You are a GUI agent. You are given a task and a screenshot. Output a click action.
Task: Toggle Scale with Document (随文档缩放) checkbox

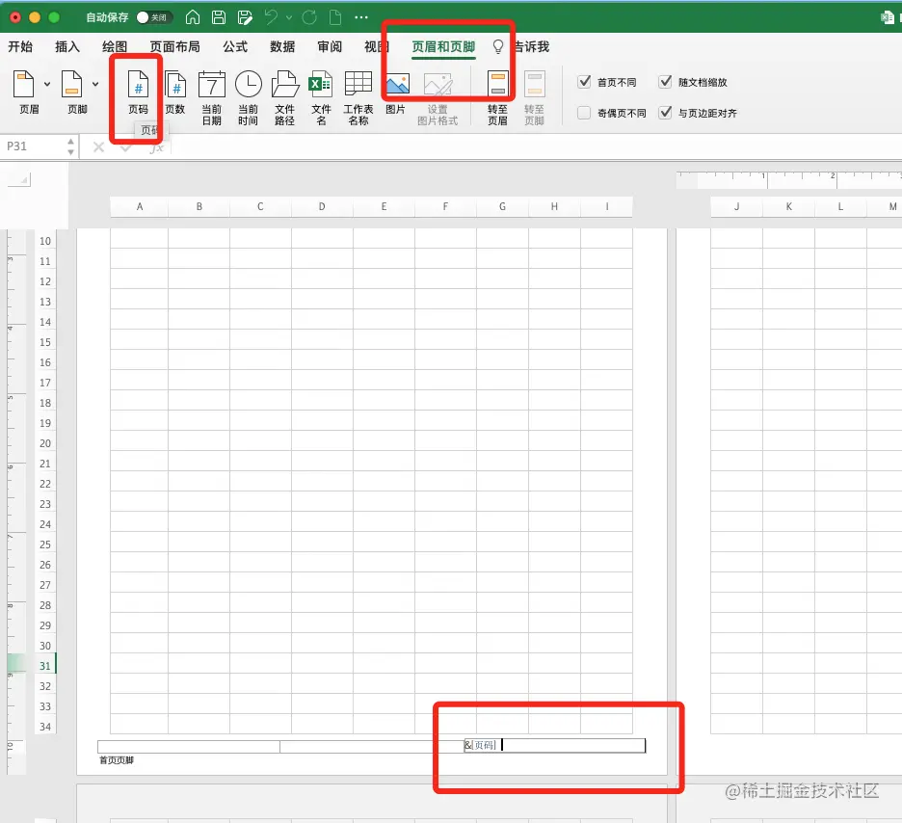pos(665,82)
